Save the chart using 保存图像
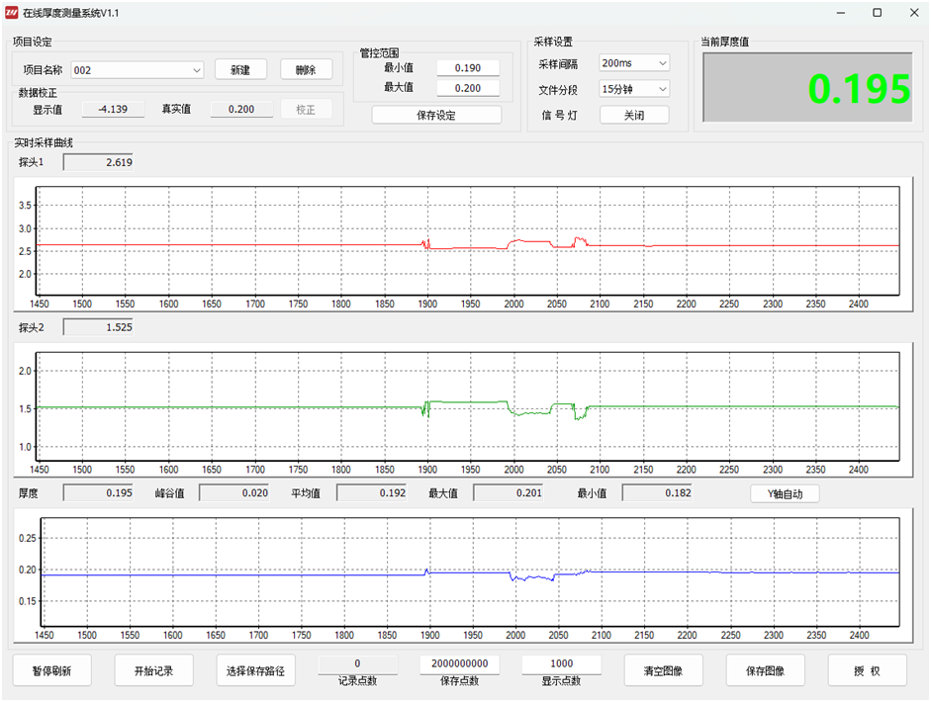This screenshot has height=702, width=931. (x=765, y=670)
